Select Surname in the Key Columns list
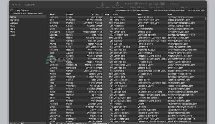Screen dimensions: 215x124 [x=28, y=20]
